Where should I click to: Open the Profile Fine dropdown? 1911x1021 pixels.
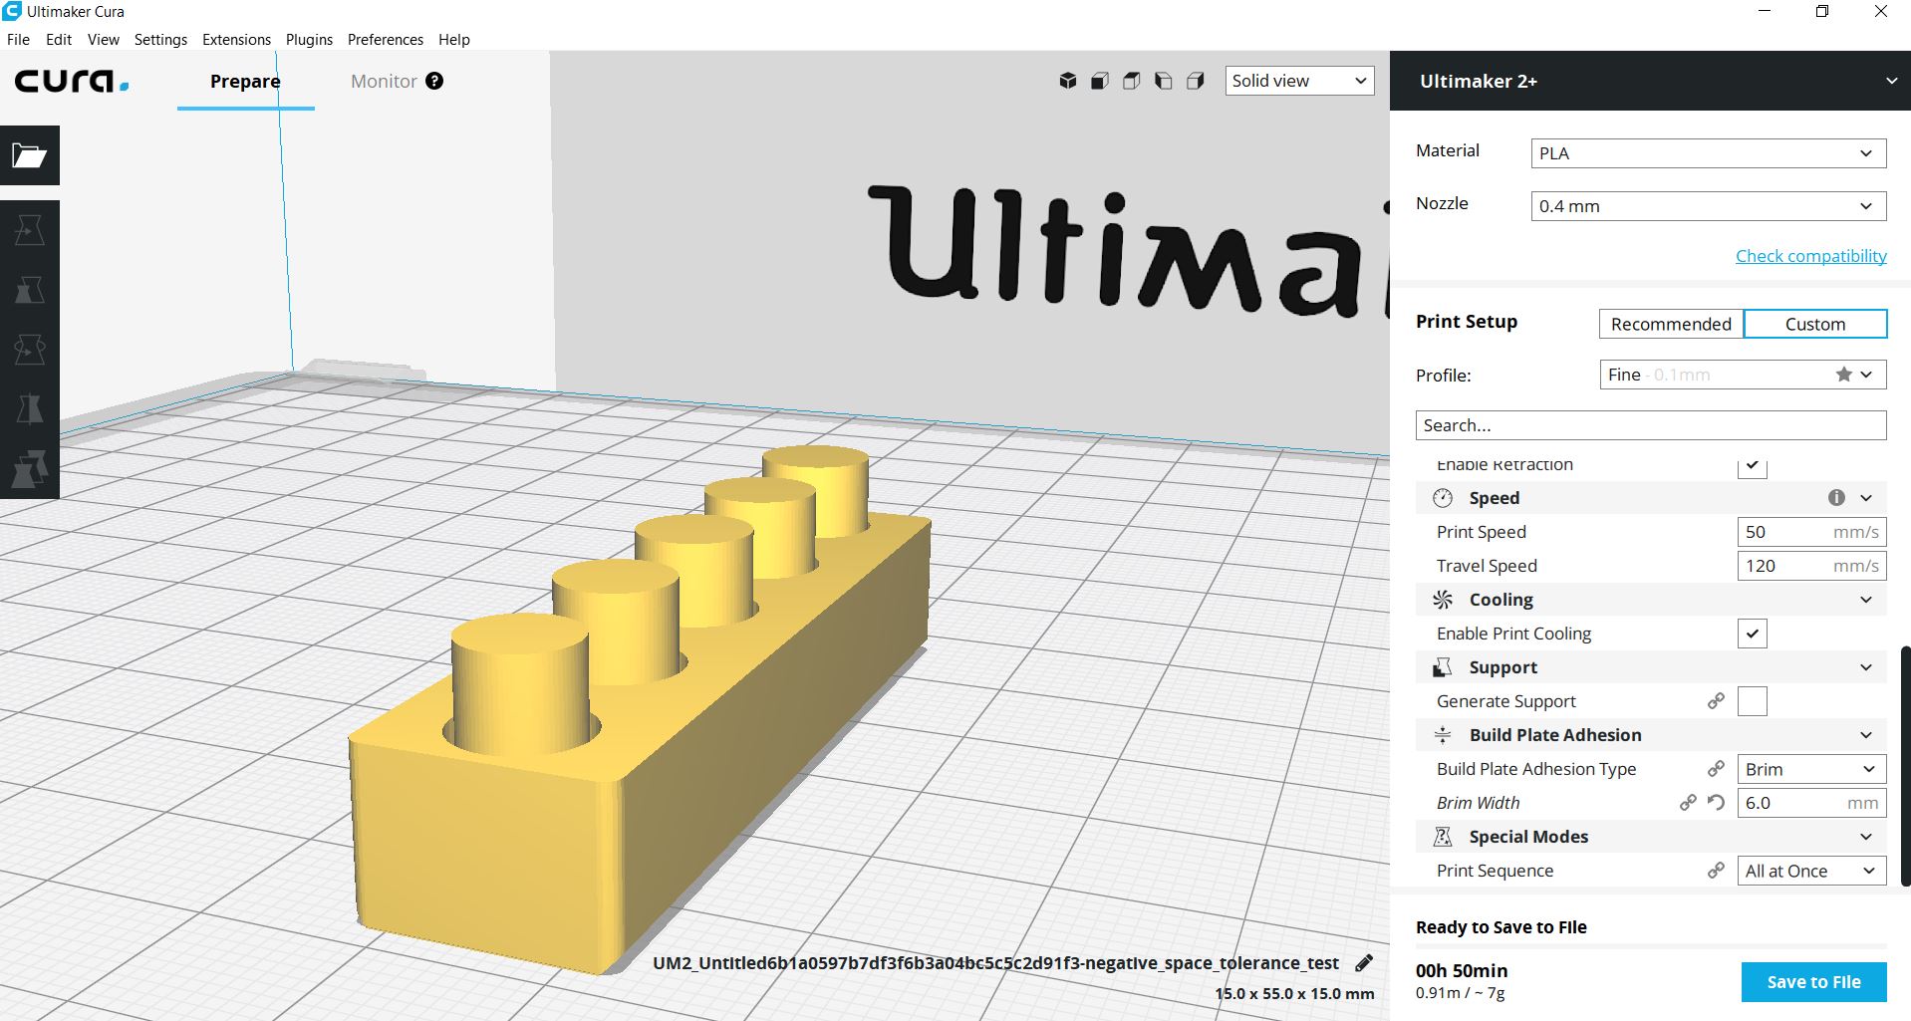click(1743, 375)
